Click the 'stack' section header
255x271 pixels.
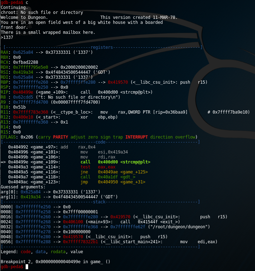(x=99, y=202)
